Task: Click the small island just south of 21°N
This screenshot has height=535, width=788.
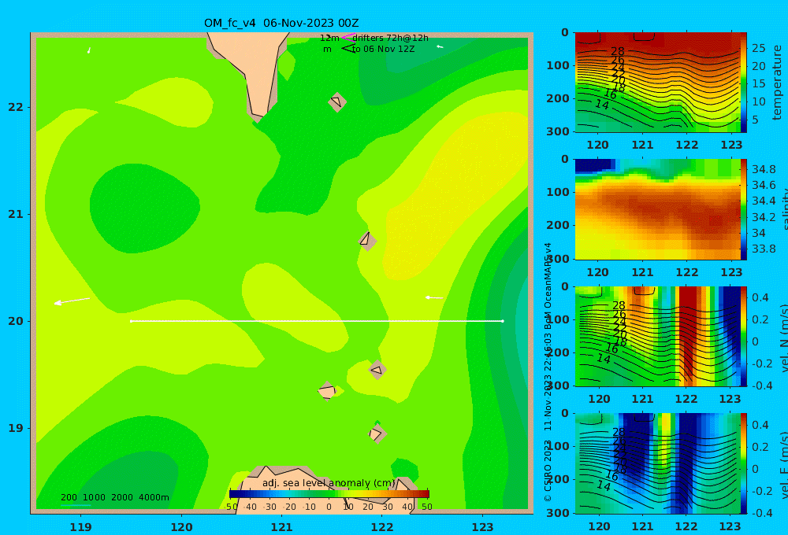Action: tap(367, 241)
